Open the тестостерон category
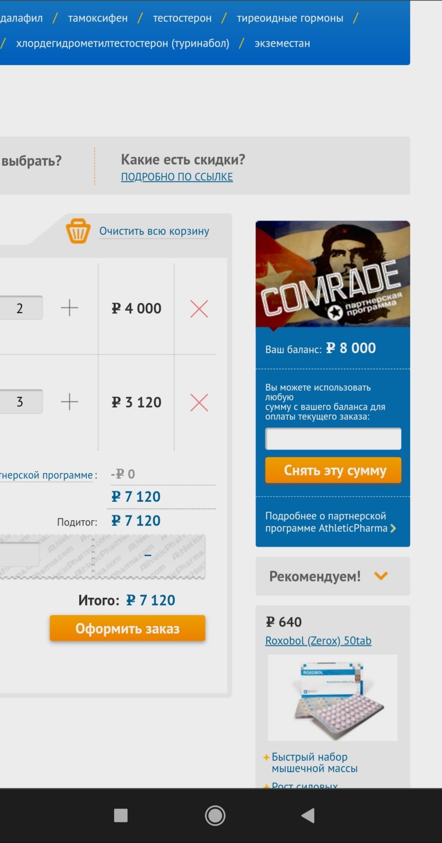442x843 pixels. 182,18
